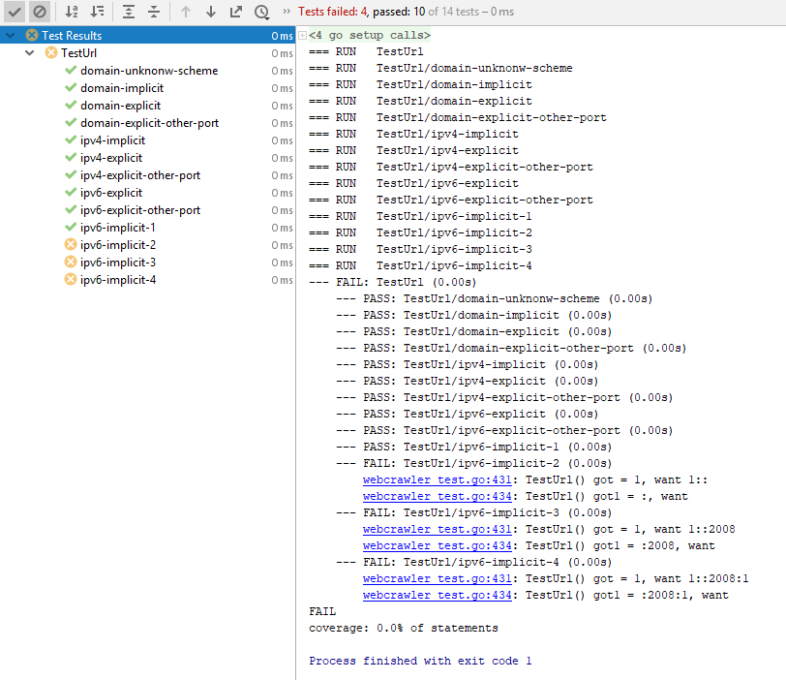Click the Collapse All icon in toolbar
The width and height of the screenshot is (786, 680).
pos(154,12)
